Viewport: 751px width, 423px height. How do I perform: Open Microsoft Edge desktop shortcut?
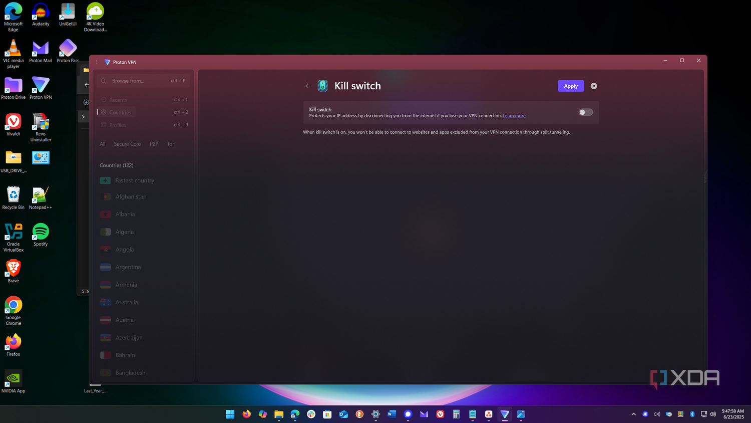click(14, 17)
